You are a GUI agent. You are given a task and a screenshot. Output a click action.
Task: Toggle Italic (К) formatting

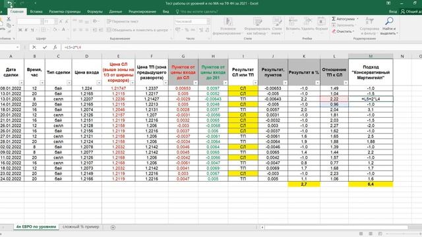coord(26,30)
